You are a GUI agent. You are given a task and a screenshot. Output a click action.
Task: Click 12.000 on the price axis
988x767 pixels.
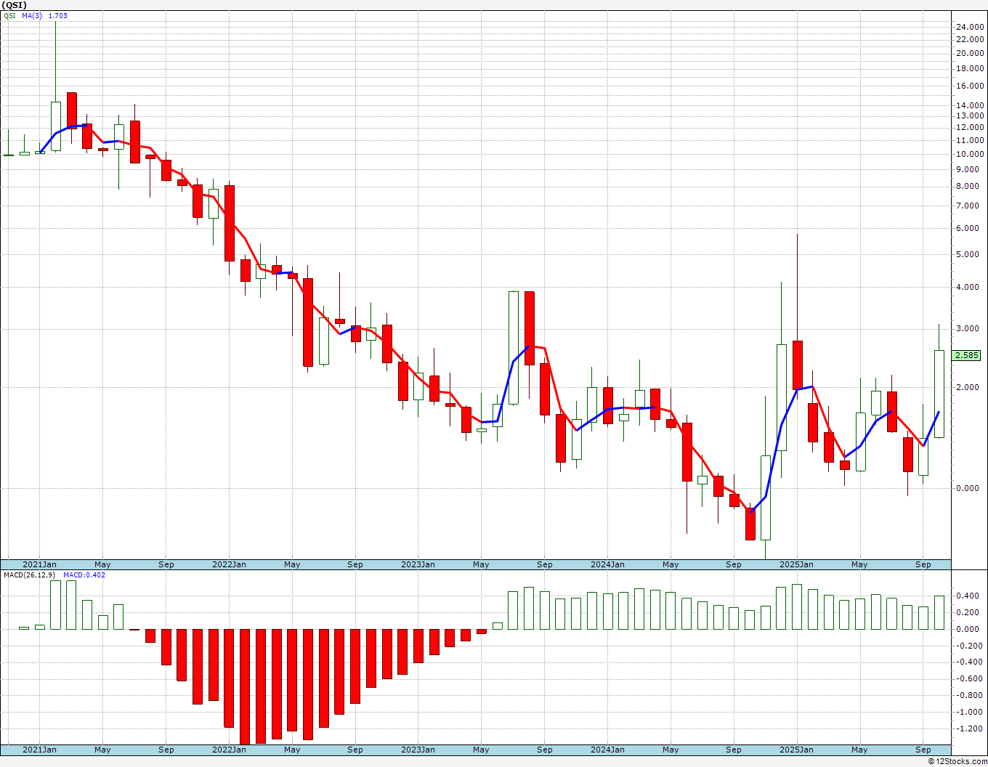[x=970, y=128]
